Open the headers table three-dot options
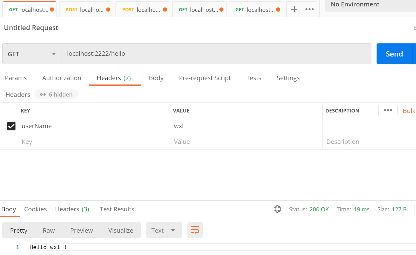 coord(388,110)
